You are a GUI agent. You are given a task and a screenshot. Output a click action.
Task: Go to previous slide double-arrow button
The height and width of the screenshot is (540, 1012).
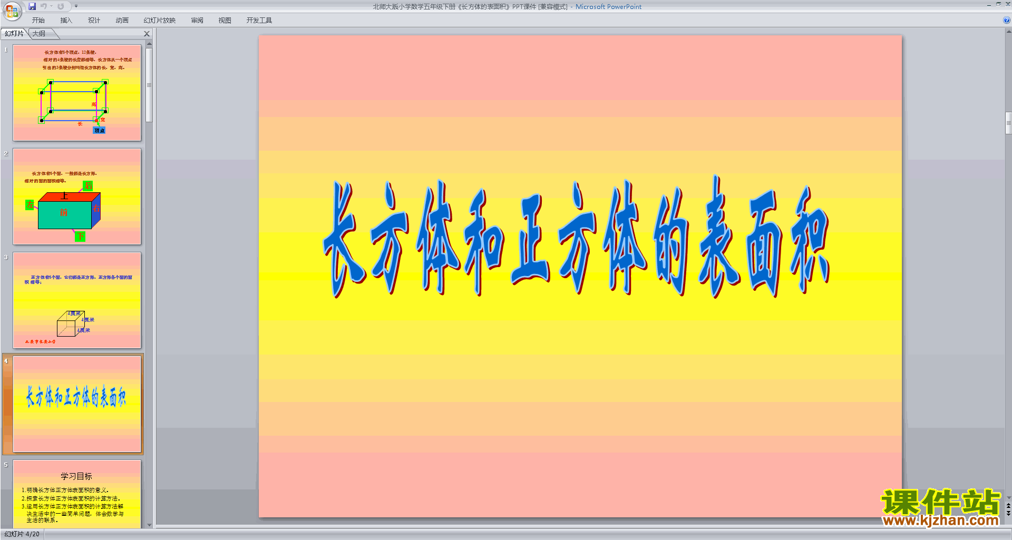pos(1008,506)
